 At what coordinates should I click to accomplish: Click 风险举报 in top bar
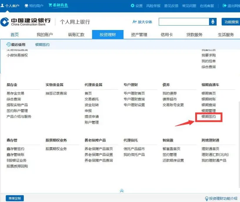[153, 6]
